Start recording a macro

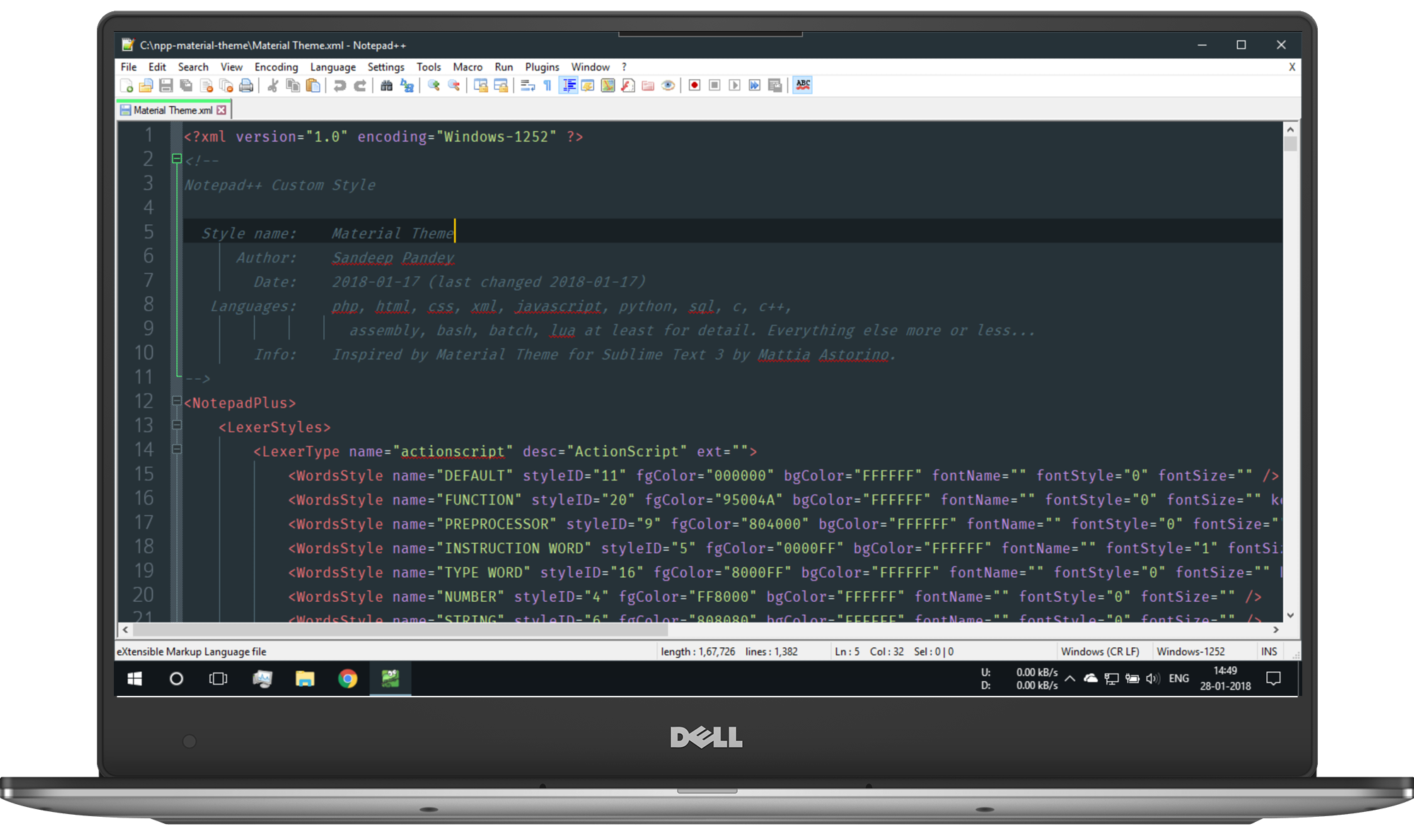[x=694, y=85]
